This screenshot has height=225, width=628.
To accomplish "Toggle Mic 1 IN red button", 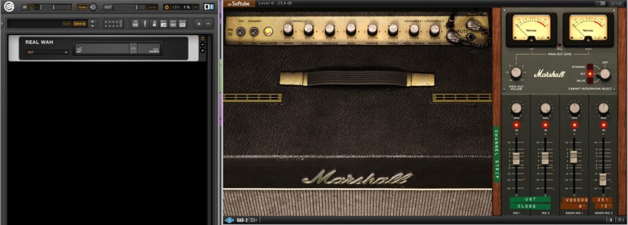I will coord(516,125).
